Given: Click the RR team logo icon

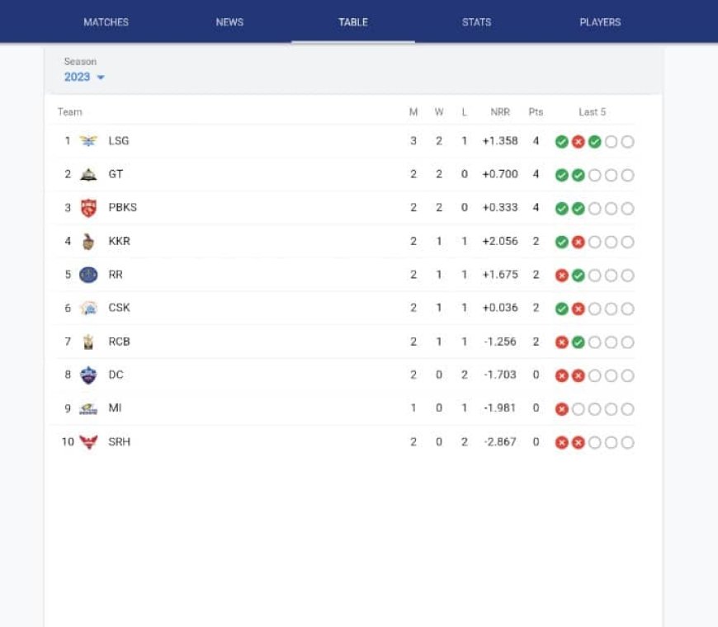Looking at the screenshot, I should click(x=88, y=275).
